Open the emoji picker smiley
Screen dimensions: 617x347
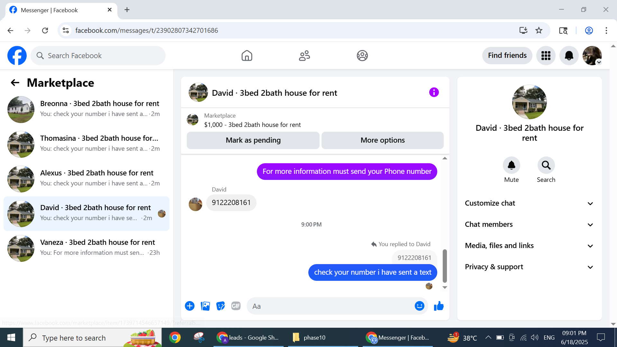click(419, 306)
